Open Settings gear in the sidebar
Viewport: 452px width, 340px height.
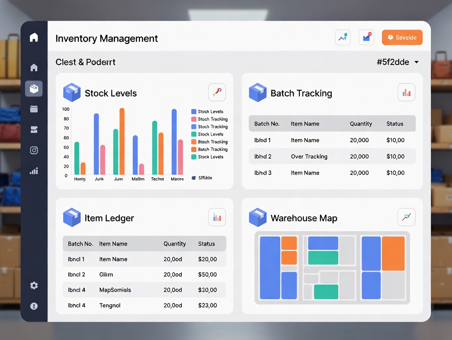(x=34, y=286)
